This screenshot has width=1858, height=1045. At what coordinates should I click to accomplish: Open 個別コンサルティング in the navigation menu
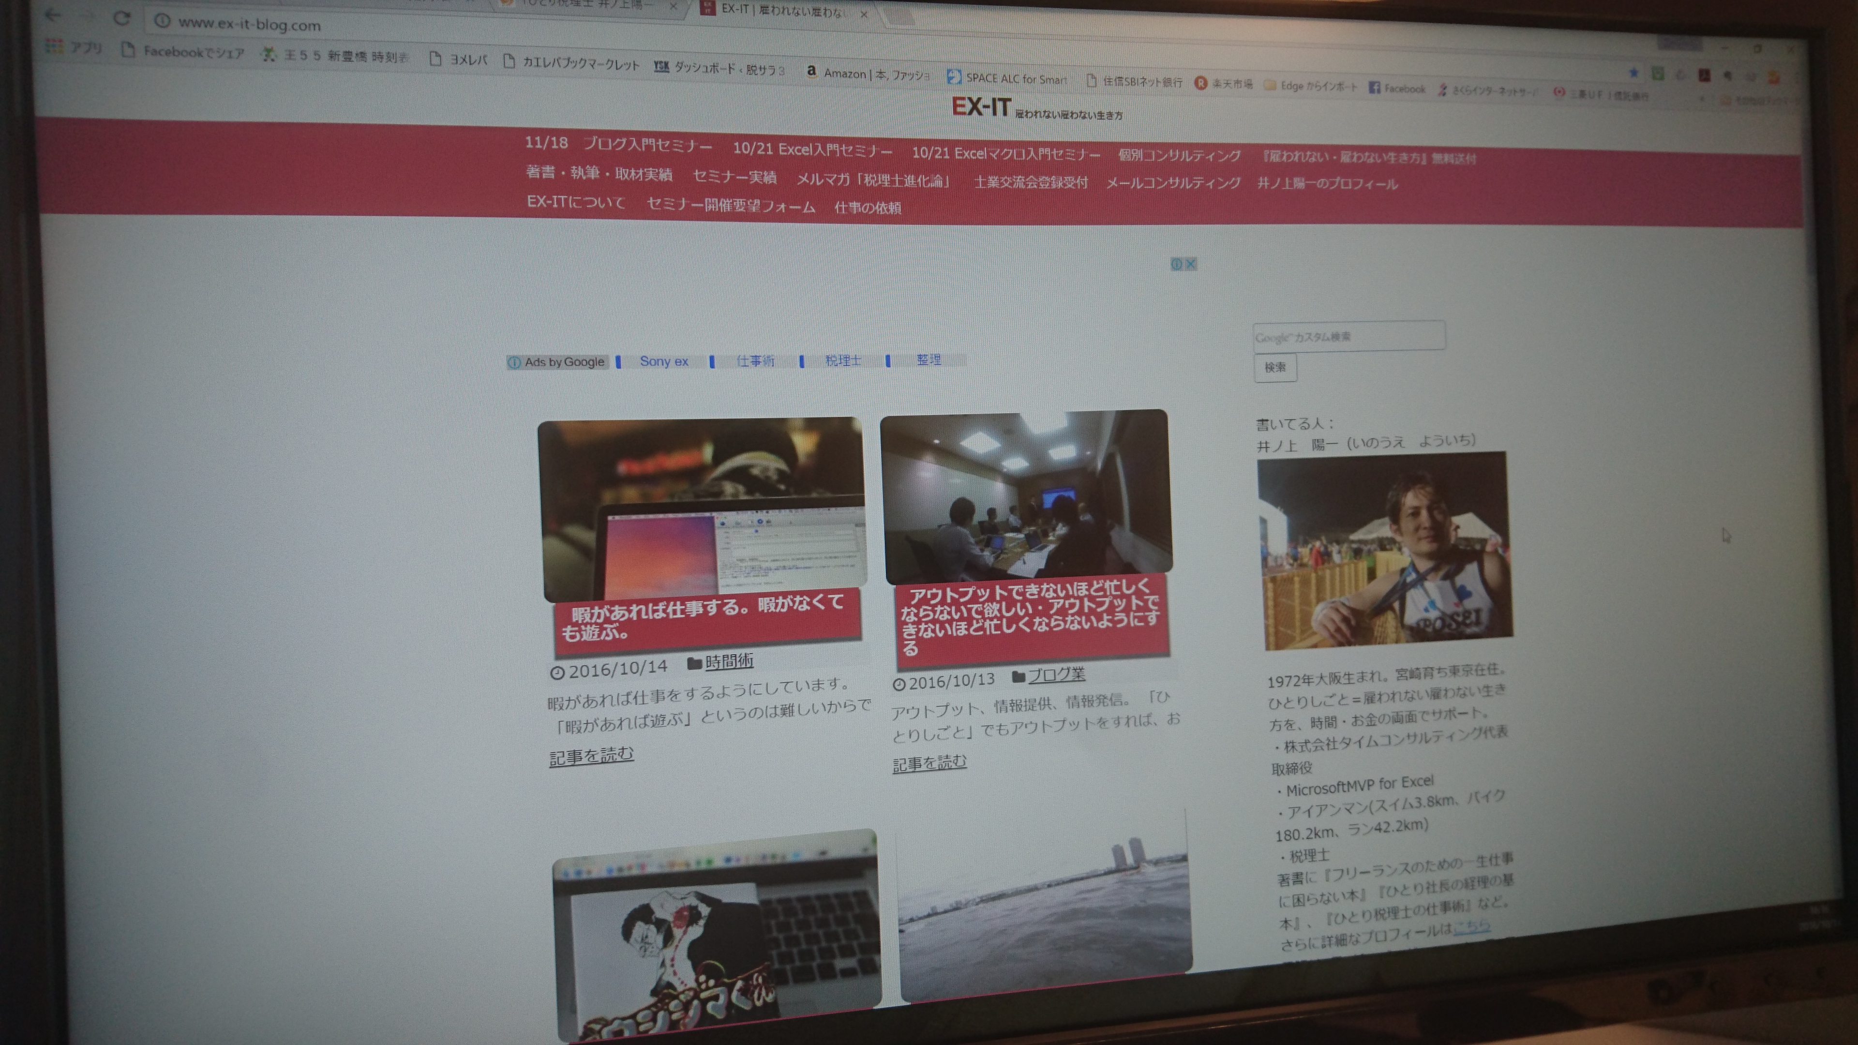[x=1179, y=155]
